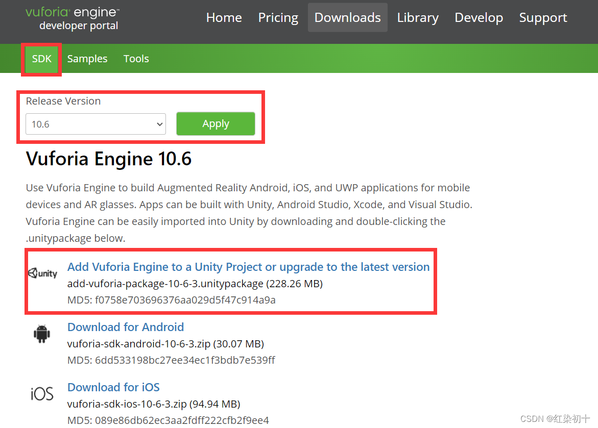
Task: Click the iOS logo icon
Action: pyautogui.click(x=41, y=393)
